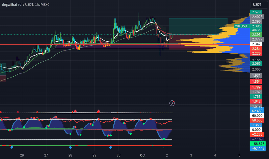Click the 2.396 grey price label
This screenshot has height=159, width=269.
pos(256,21)
